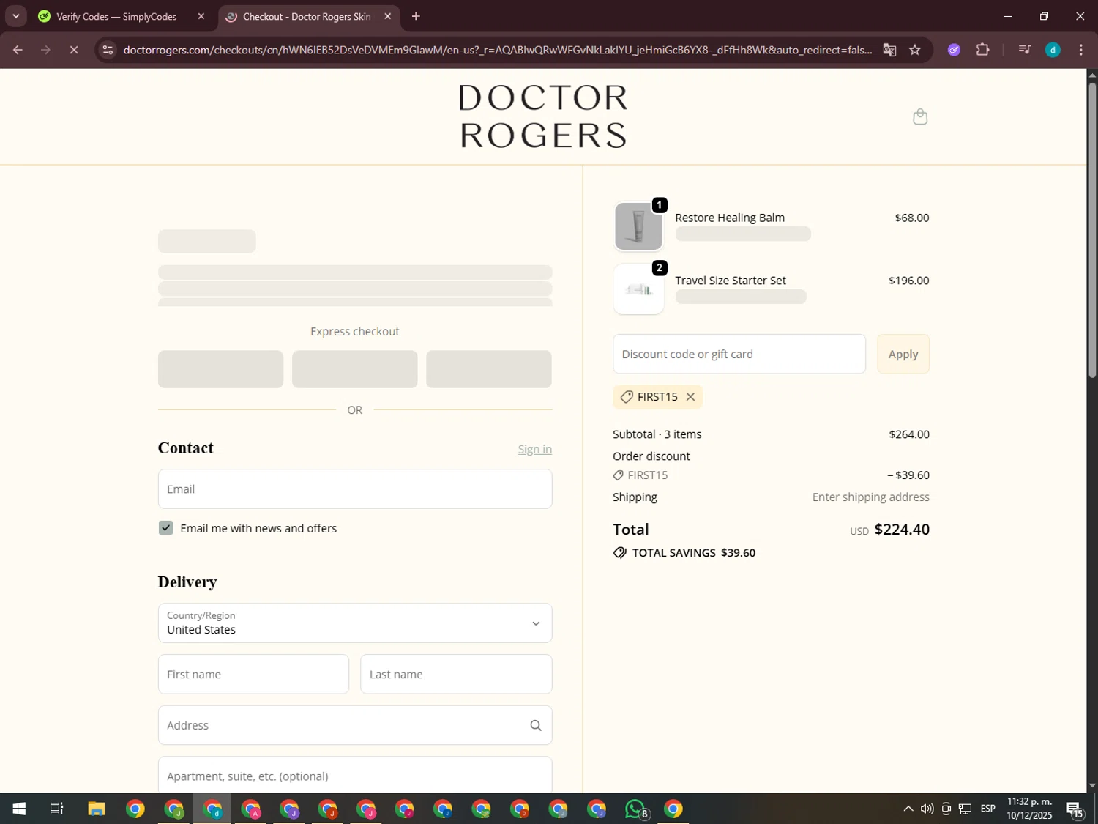The image size is (1098, 824).
Task: Open File Explorer from taskbar
Action: [x=97, y=809]
